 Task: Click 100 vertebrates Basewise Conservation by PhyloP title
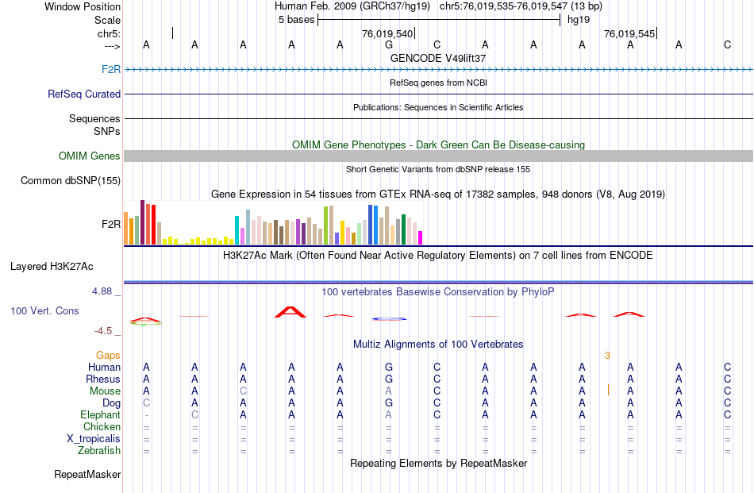(438, 291)
